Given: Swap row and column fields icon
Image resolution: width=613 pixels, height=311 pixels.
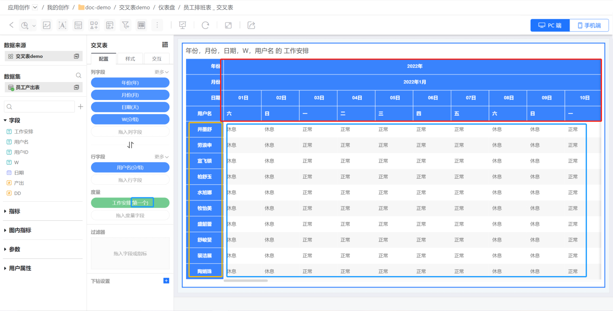Looking at the screenshot, I should point(130,145).
